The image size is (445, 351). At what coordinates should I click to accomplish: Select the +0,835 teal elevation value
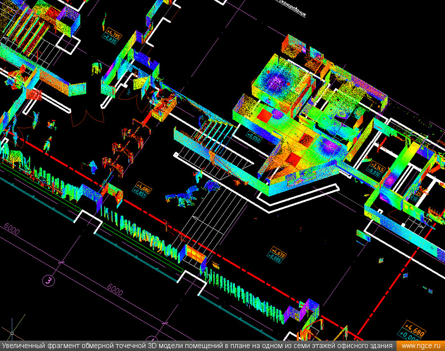click(x=109, y=41)
